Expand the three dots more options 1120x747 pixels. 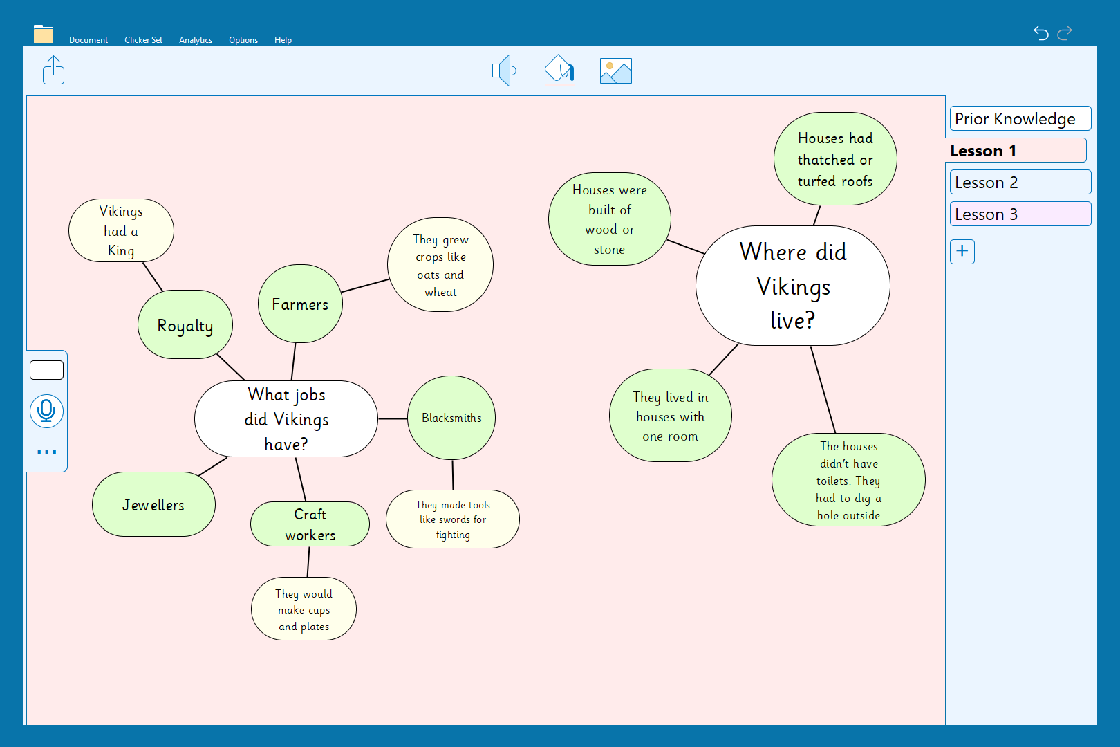click(x=46, y=452)
